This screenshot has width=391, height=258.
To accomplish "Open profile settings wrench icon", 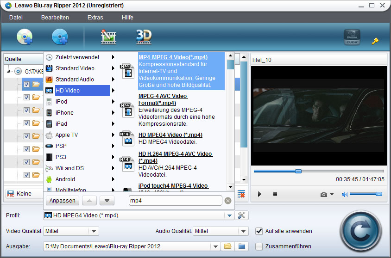I will pos(241,215).
